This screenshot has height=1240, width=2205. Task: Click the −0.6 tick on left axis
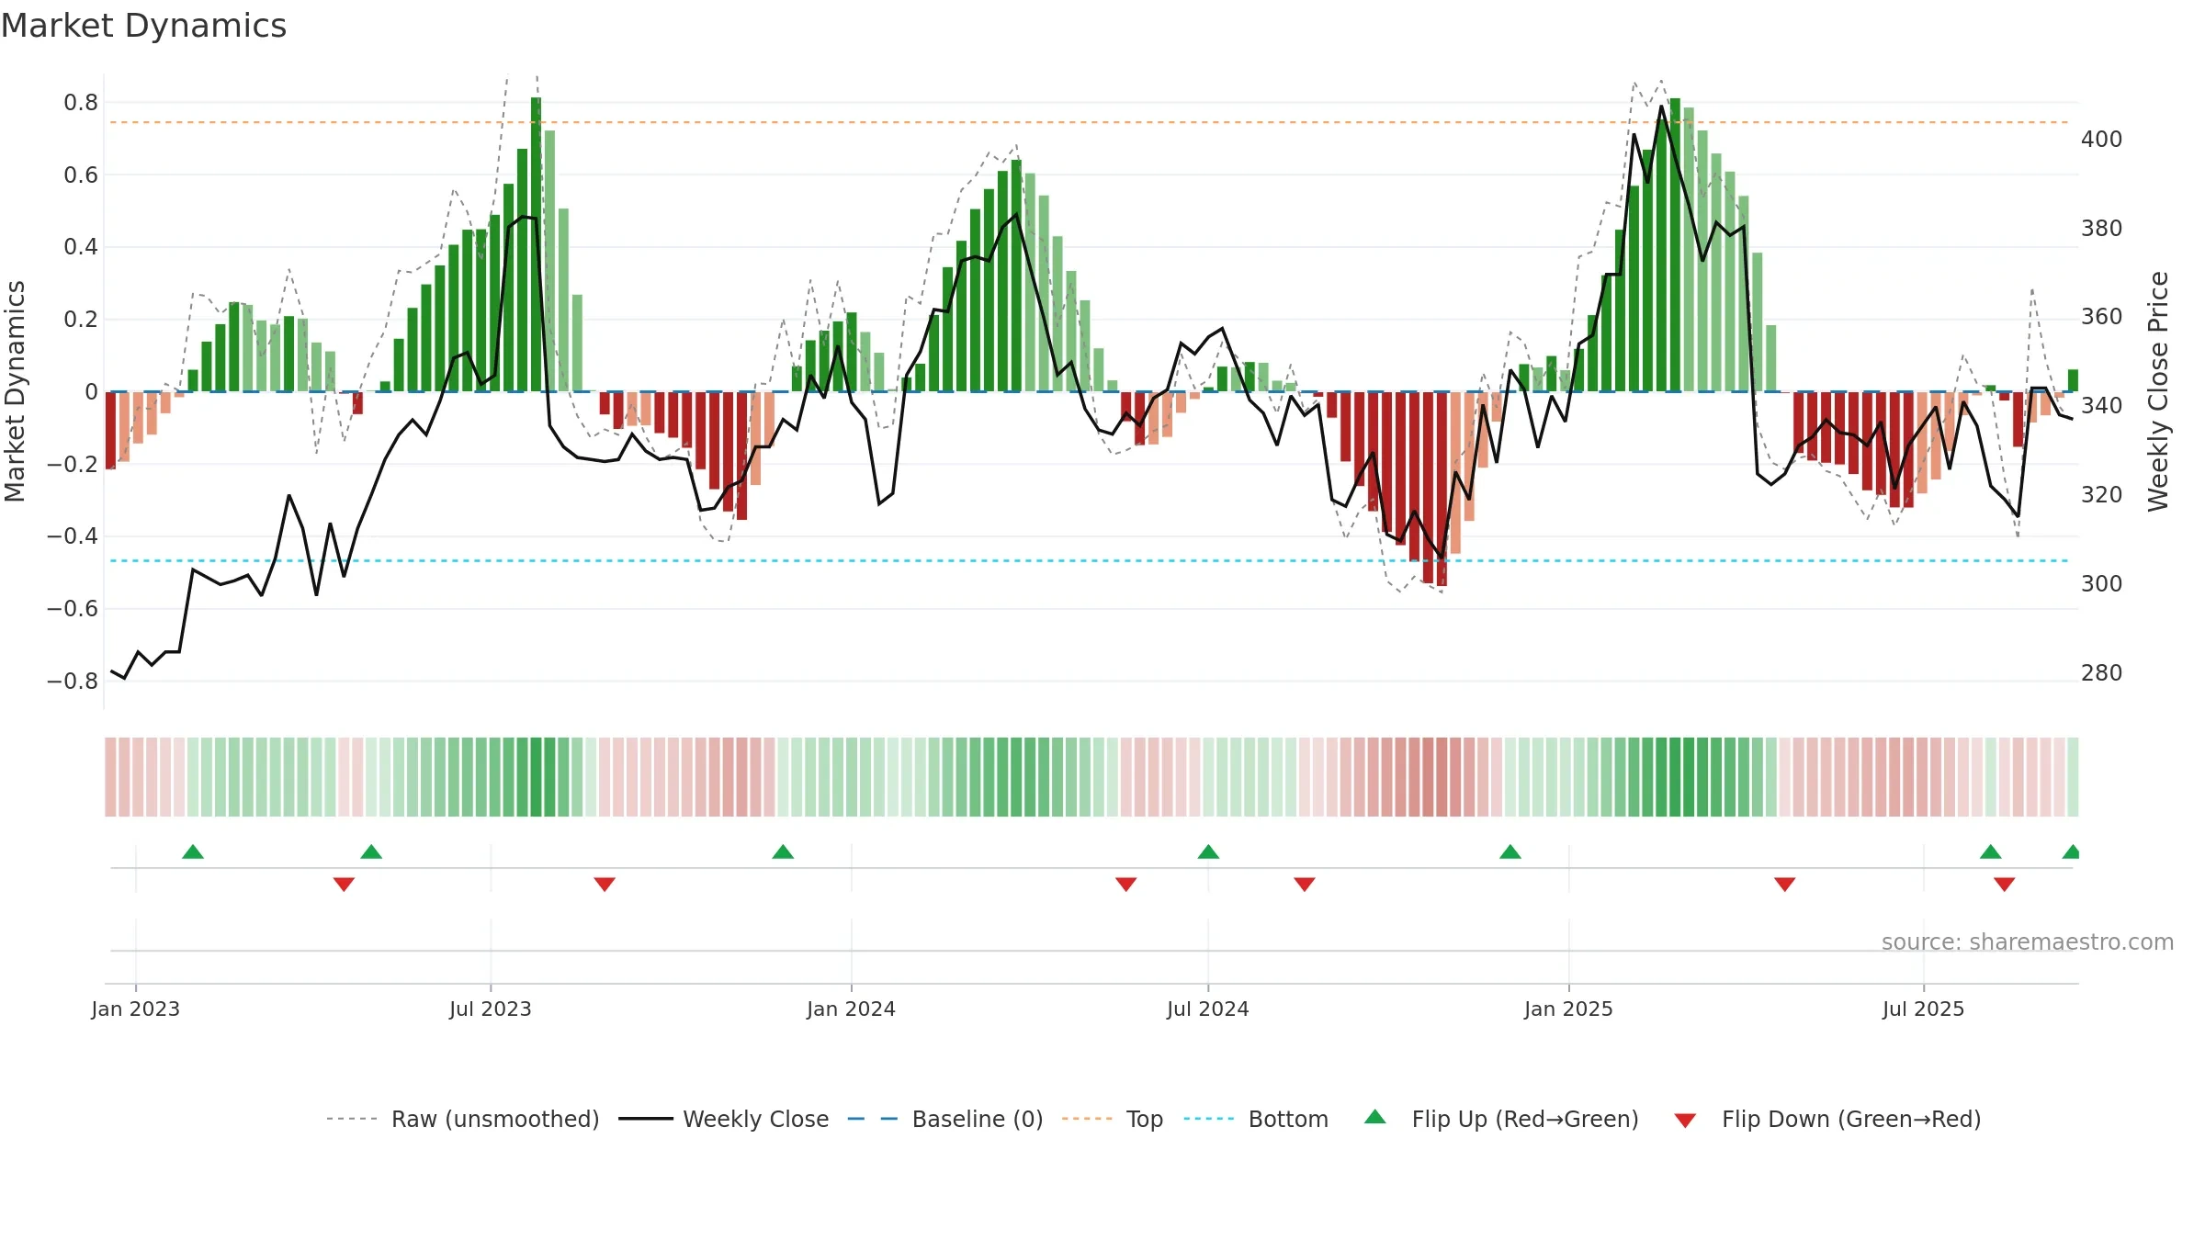pos(73,608)
